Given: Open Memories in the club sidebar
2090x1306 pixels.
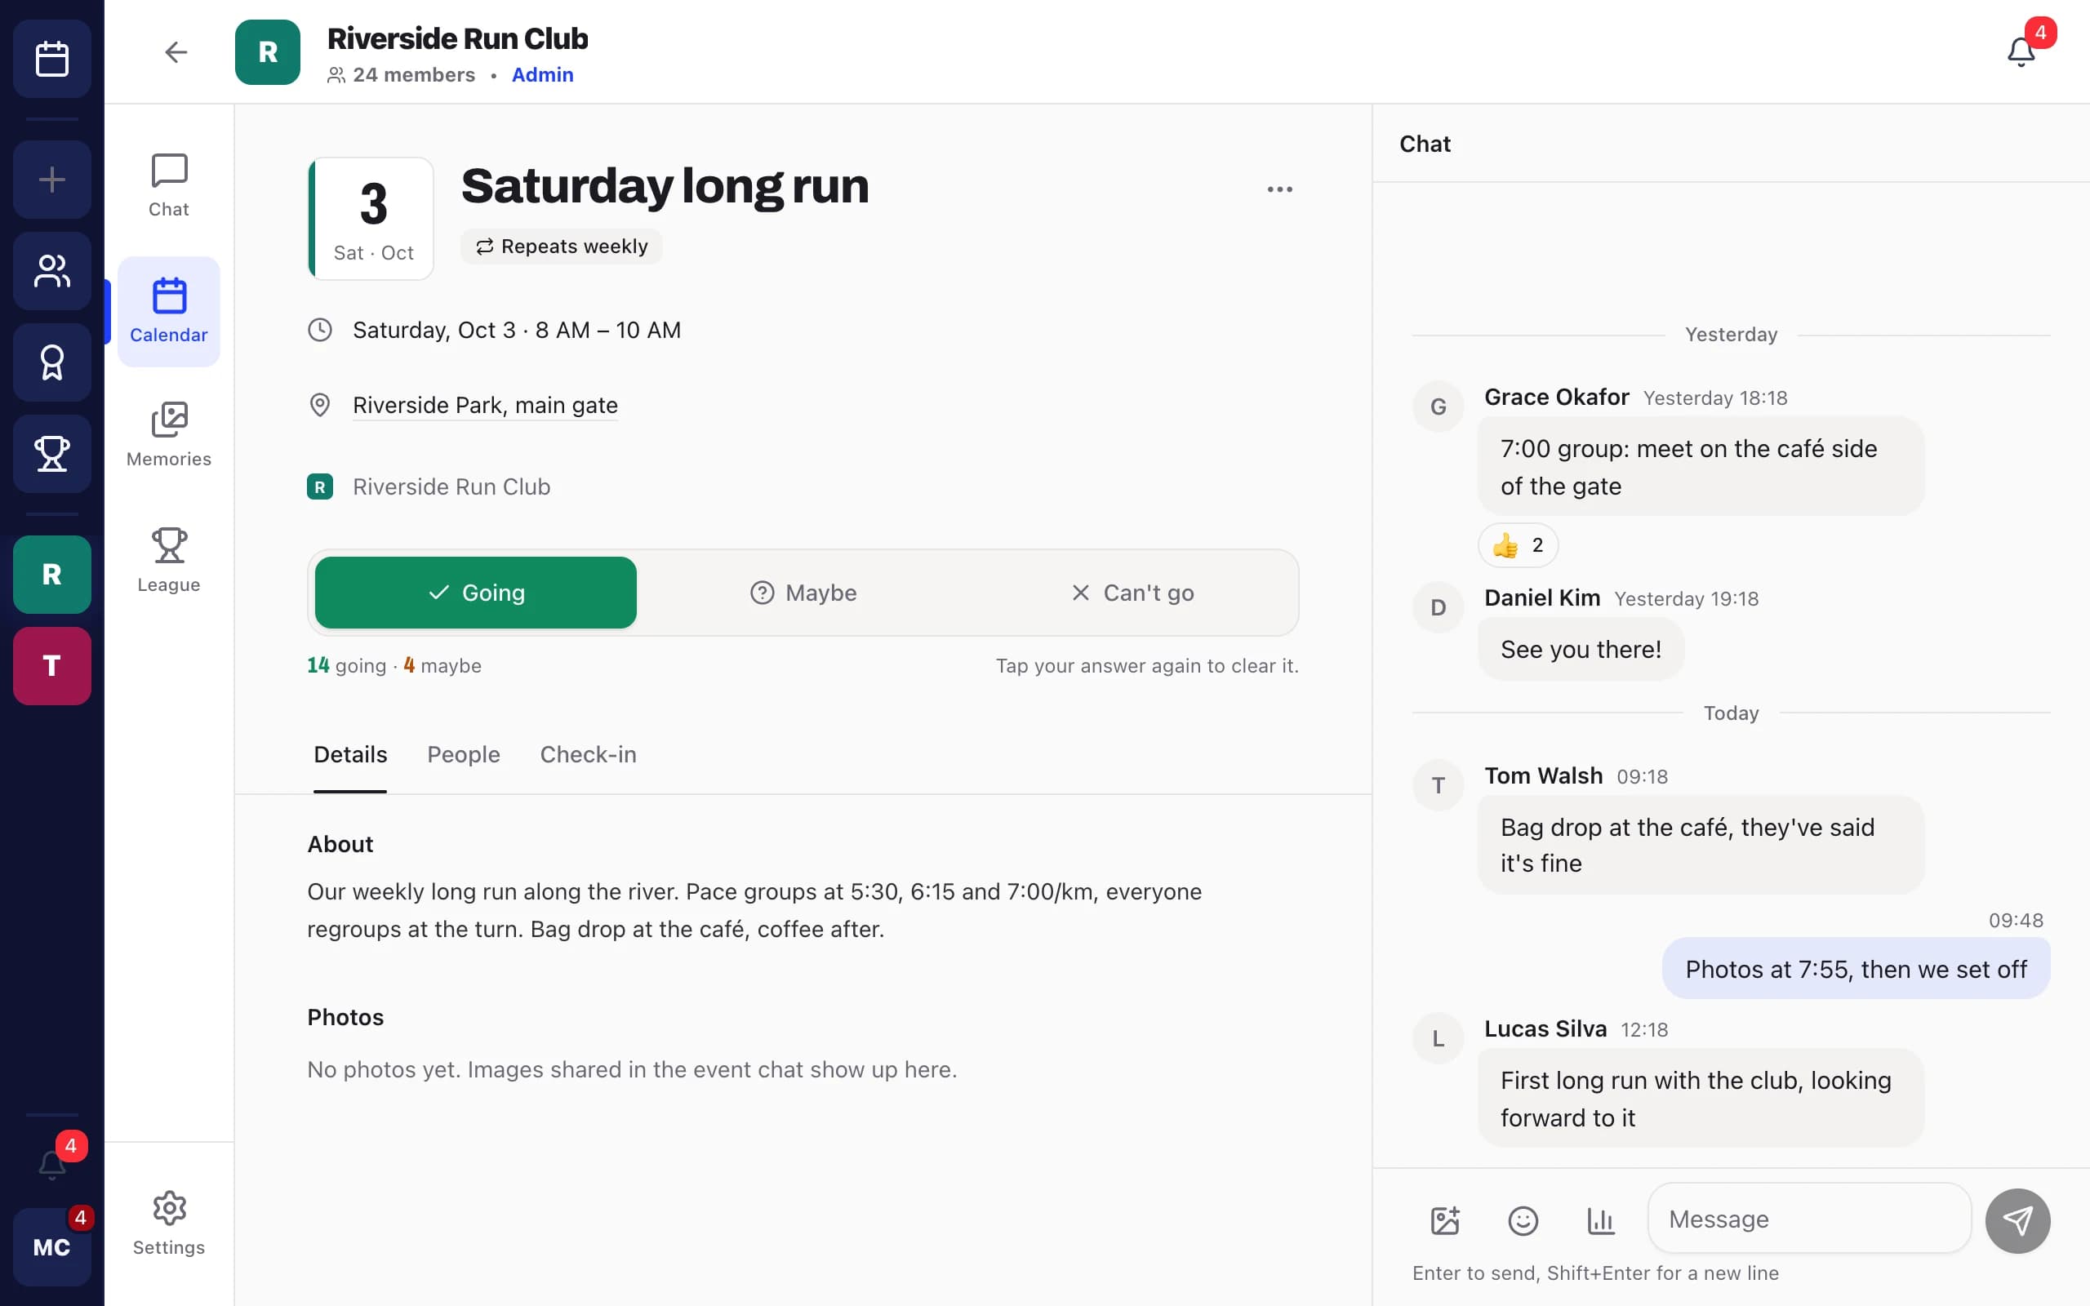Looking at the screenshot, I should 168,436.
